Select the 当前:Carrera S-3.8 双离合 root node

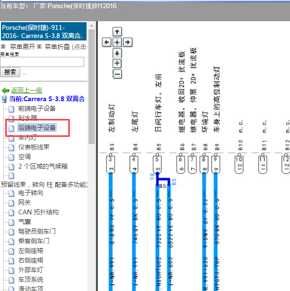pos(47,99)
